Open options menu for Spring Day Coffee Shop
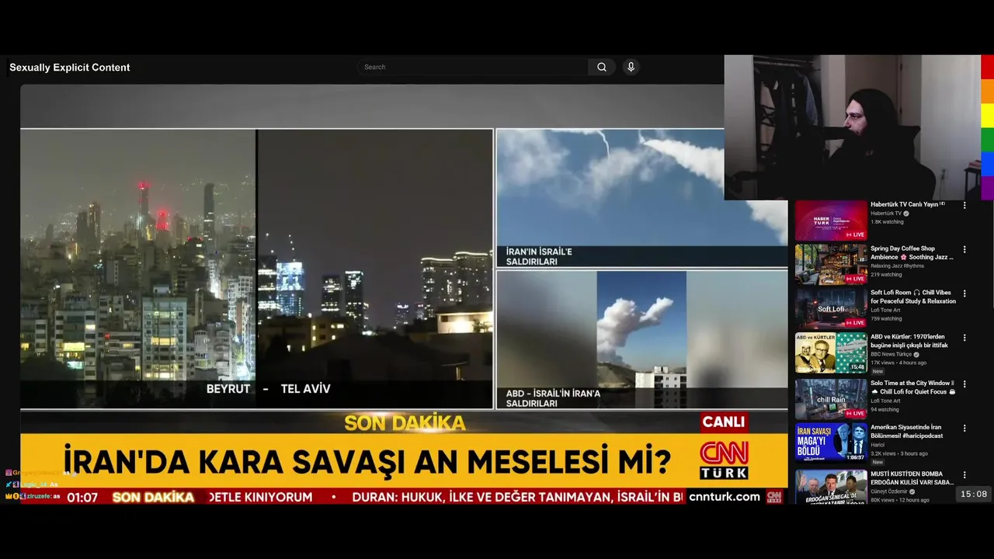Screen dimensions: 994x559 (964, 250)
